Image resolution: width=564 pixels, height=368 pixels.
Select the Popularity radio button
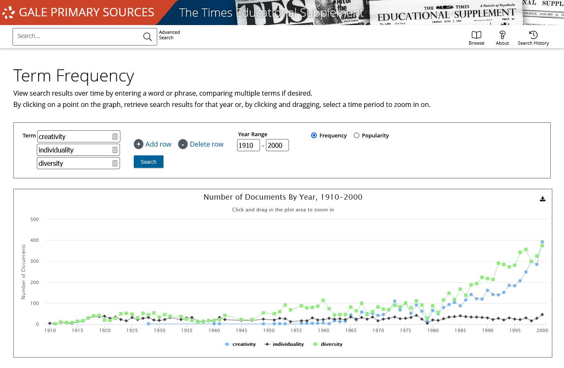pos(357,135)
